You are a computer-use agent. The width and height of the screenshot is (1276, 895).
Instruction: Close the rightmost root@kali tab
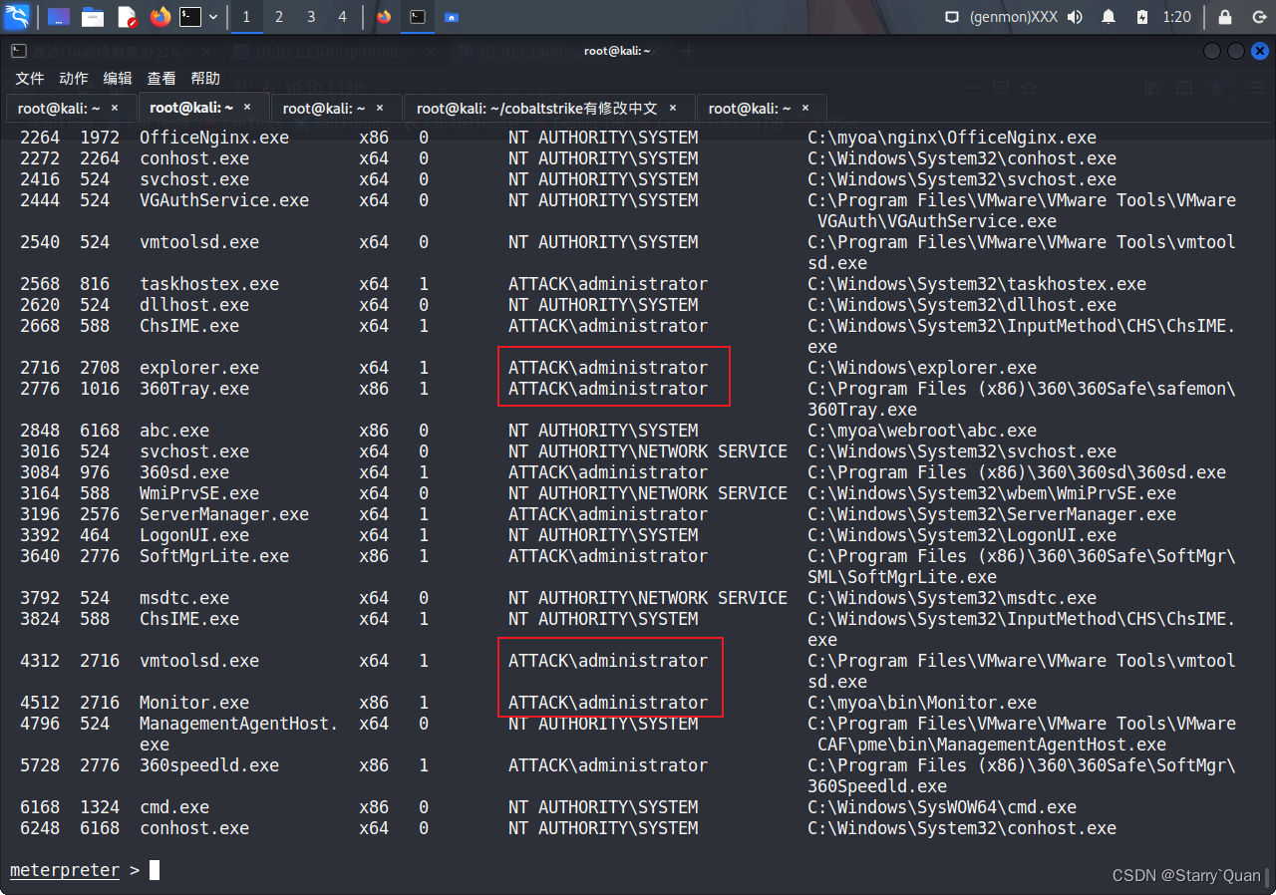point(805,108)
